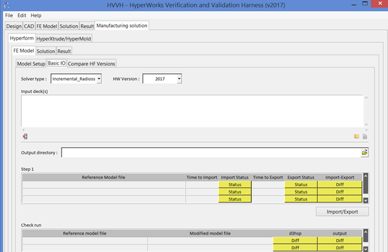
Task: Open the Solver type dropdown
Action: pos(76,79)
